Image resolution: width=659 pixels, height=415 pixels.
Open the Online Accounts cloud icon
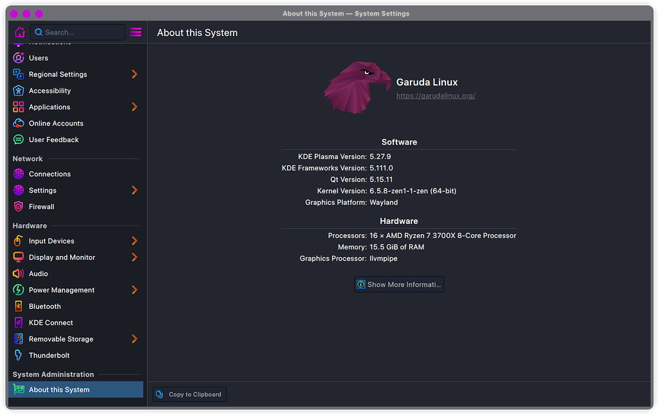click(20, 123)
